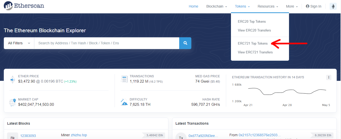
Task: Click the 74 Gwei median gas price
Action: pos(202,81)
